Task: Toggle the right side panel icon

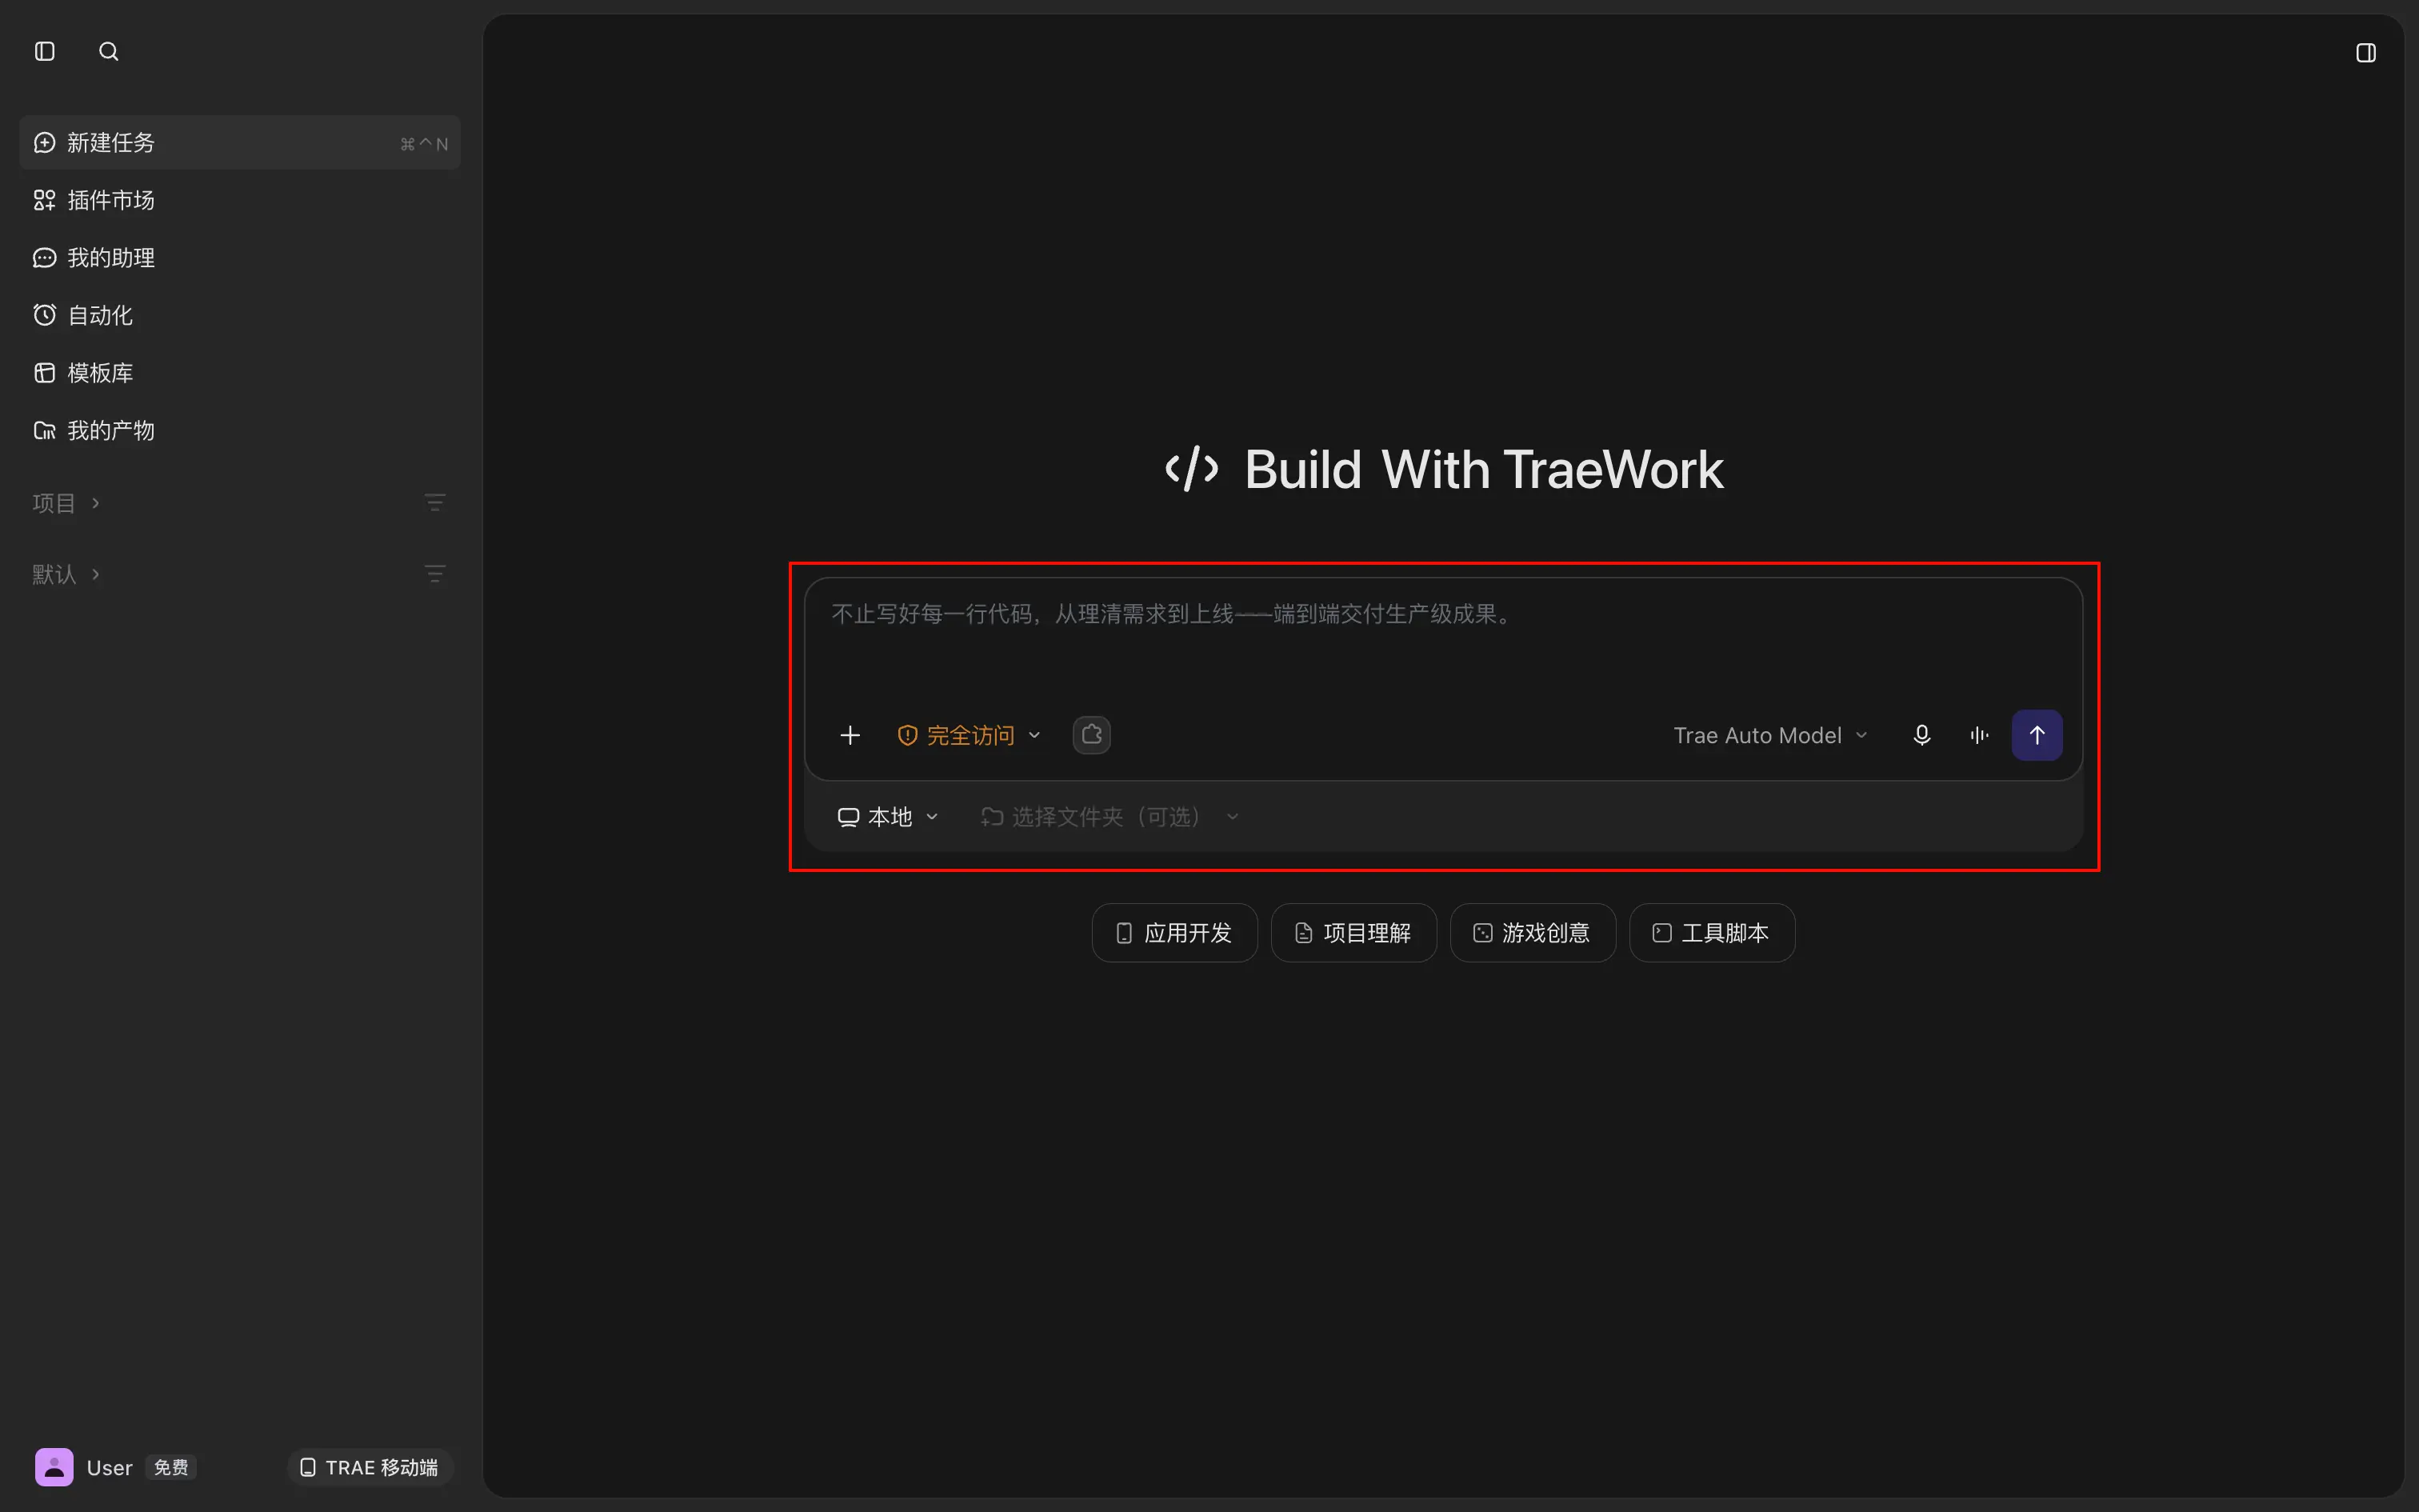Action: (2365, 53)
